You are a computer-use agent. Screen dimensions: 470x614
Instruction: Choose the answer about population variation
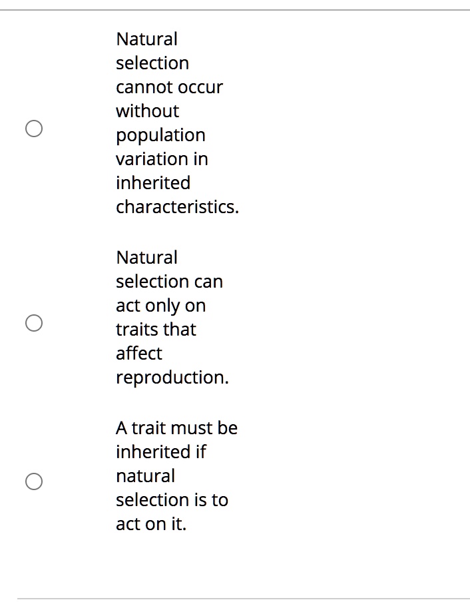(34, 129)
